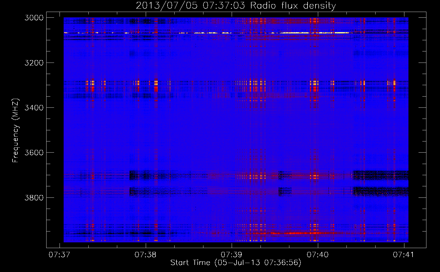The image size is (440, 272).
Task: Click the 07:41 time tick label
Action: pos(404,255)
